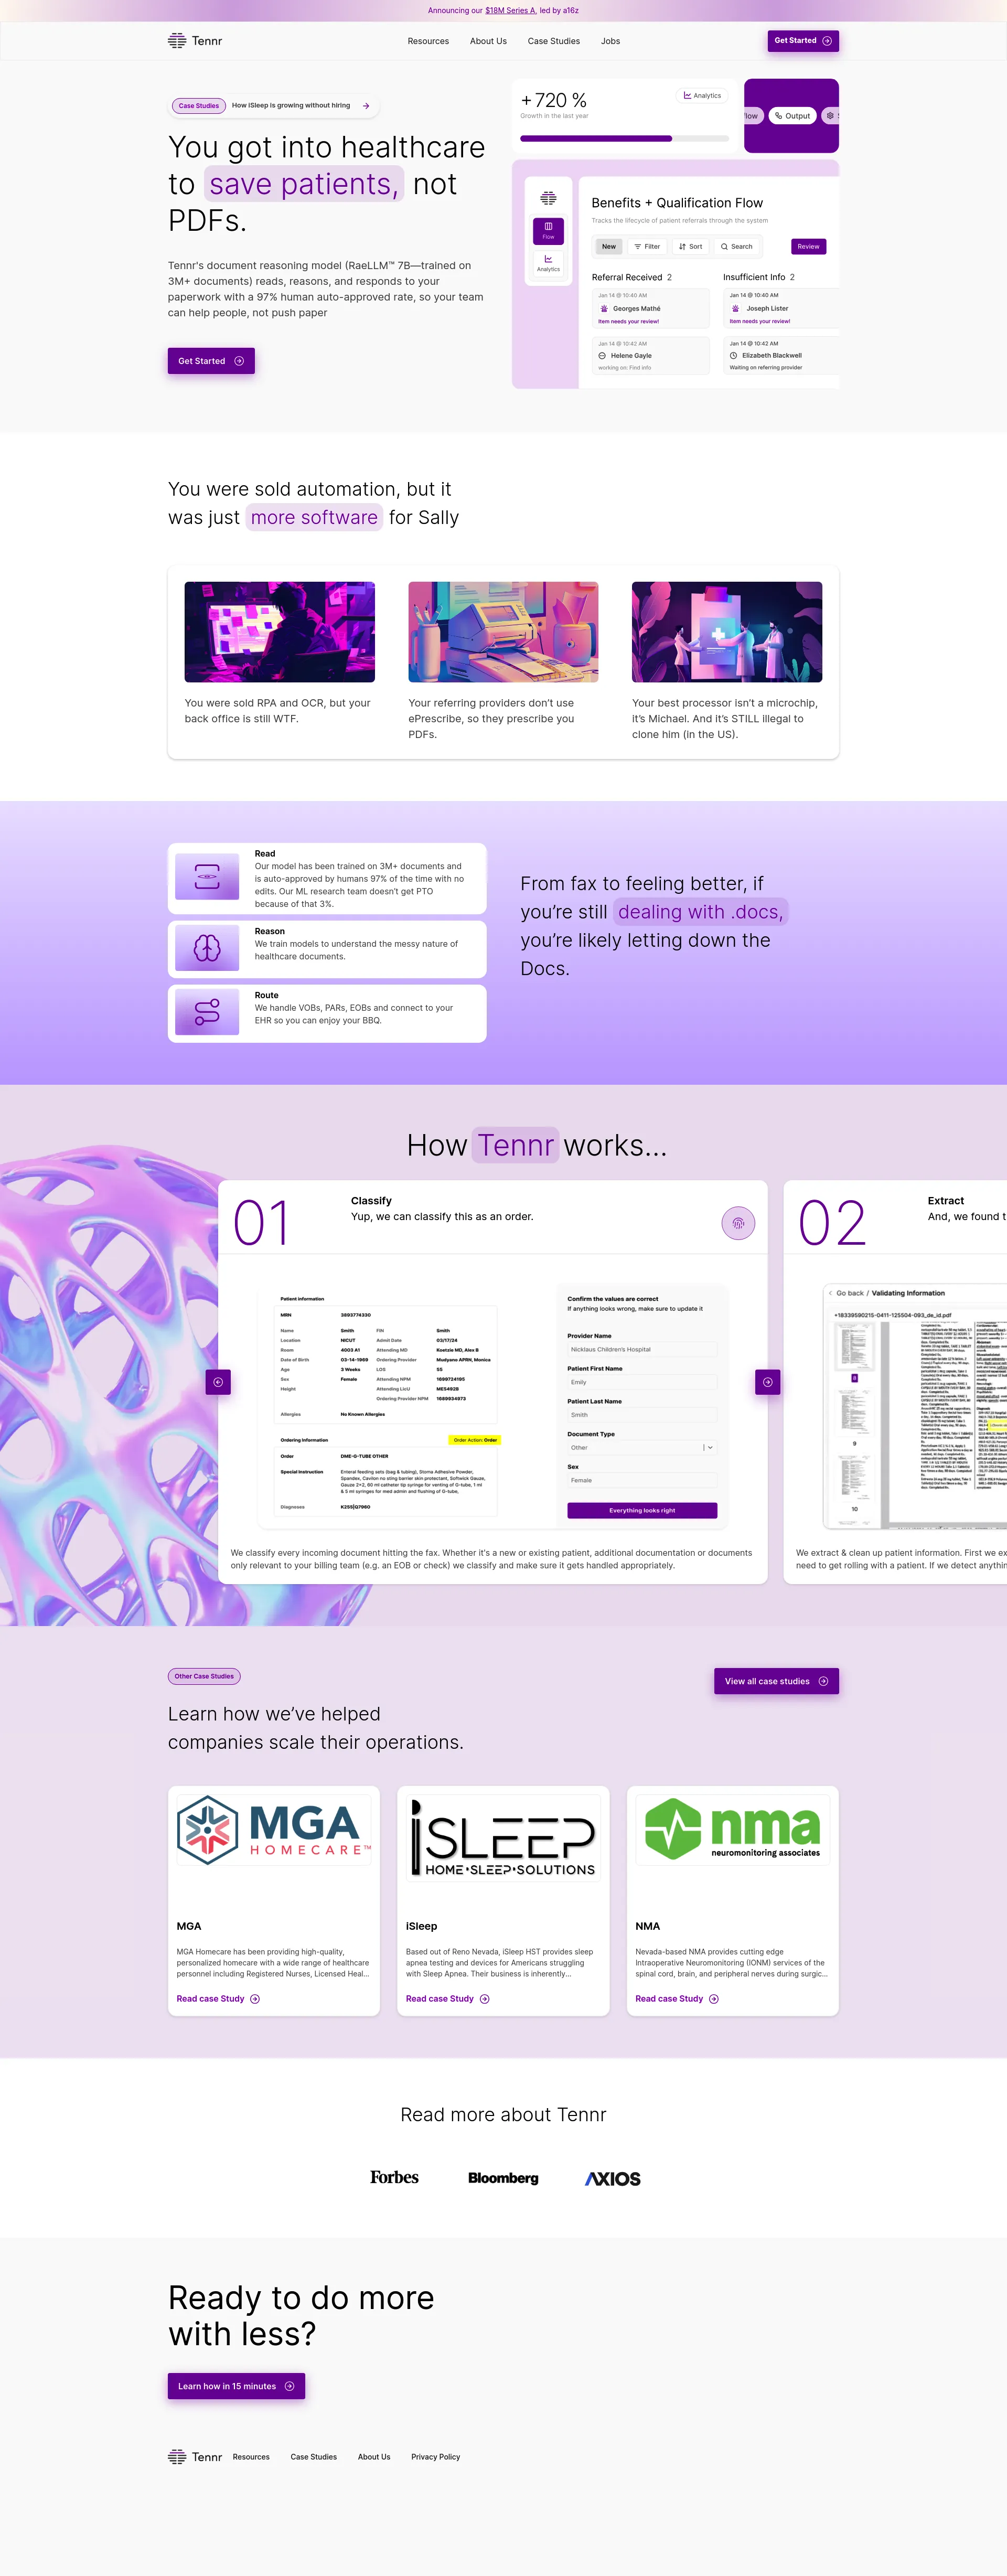This screenshot has height=2576, width=1007.
Task: Click the 'Everything looks right' button
Action: click(x=642, y=1510)
